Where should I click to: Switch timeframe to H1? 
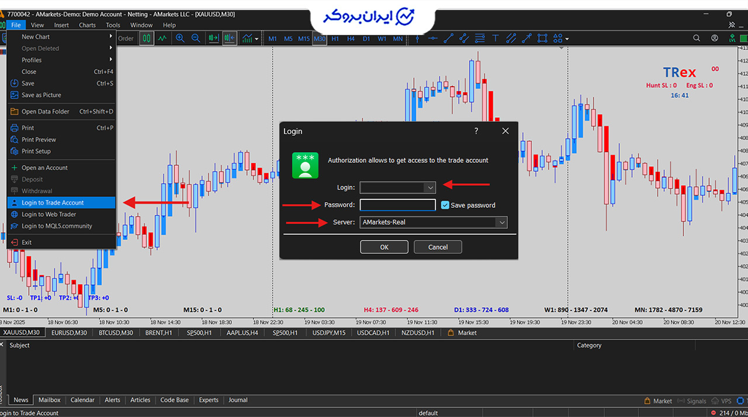tap(335, 39)
